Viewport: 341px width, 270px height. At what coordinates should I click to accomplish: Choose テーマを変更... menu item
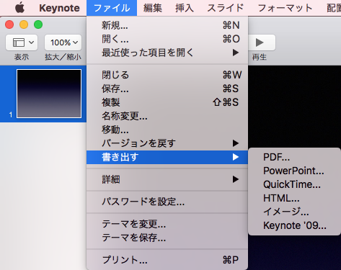[167, 224]
